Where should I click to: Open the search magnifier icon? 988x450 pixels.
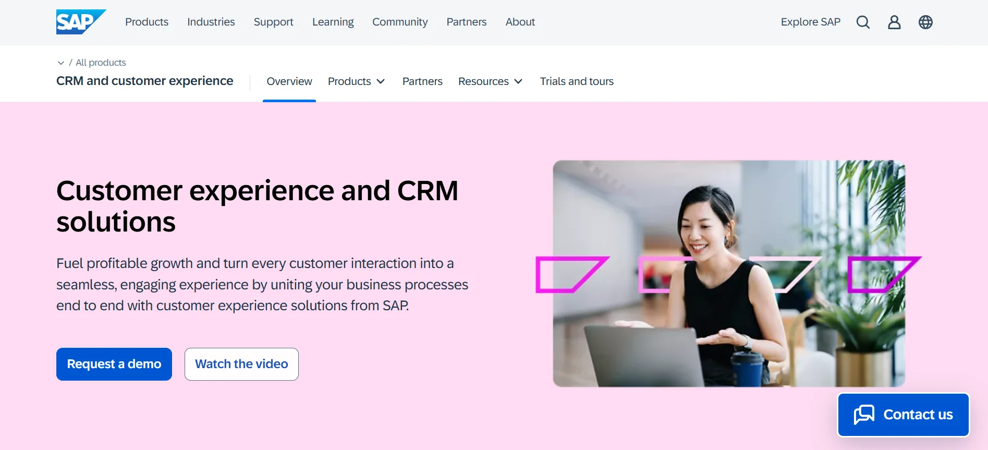[863, 22]
